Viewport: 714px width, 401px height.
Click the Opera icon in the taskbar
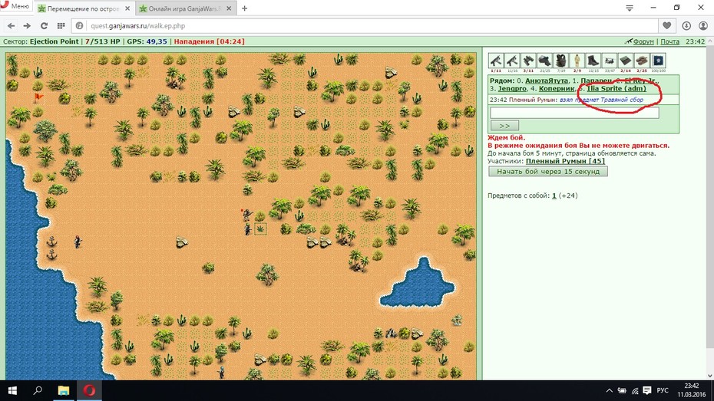coord(89,390)
